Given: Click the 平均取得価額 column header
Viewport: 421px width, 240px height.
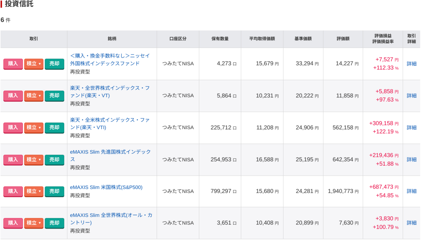Looking at the screenshot, I should click(x=262, y=39).
